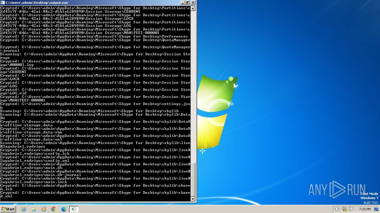
Task: Open the Action Center flag icon
Action: tap(352, 209)
